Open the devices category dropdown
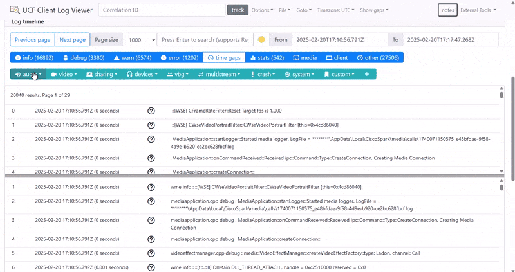Screen dimensions: 515x272 (143, 74)
